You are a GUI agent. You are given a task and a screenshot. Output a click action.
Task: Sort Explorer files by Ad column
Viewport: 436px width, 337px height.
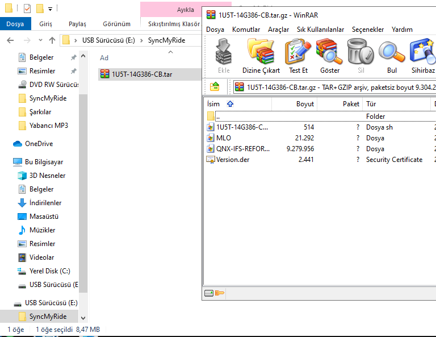104,58
